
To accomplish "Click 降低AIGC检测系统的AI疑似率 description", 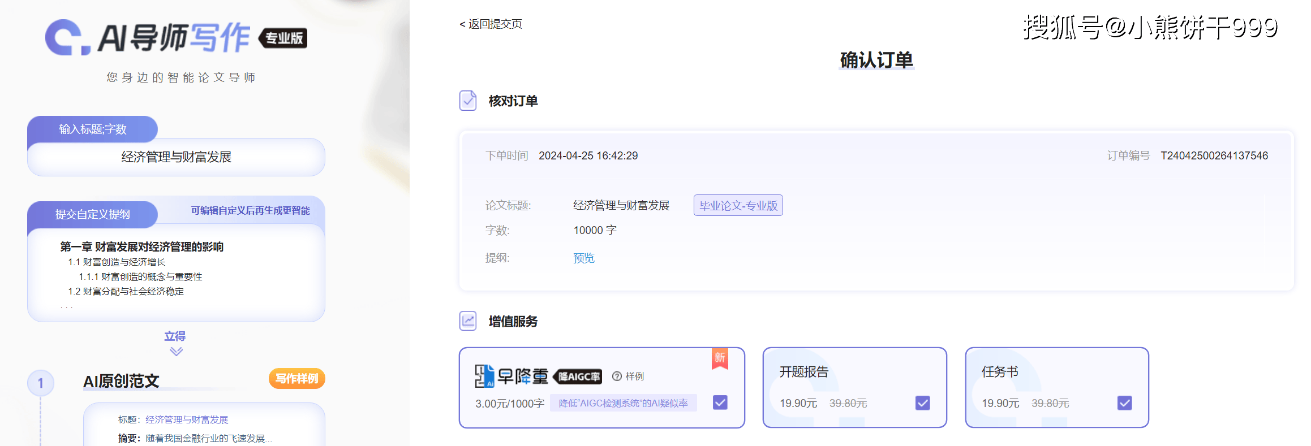I will point(623,403).
